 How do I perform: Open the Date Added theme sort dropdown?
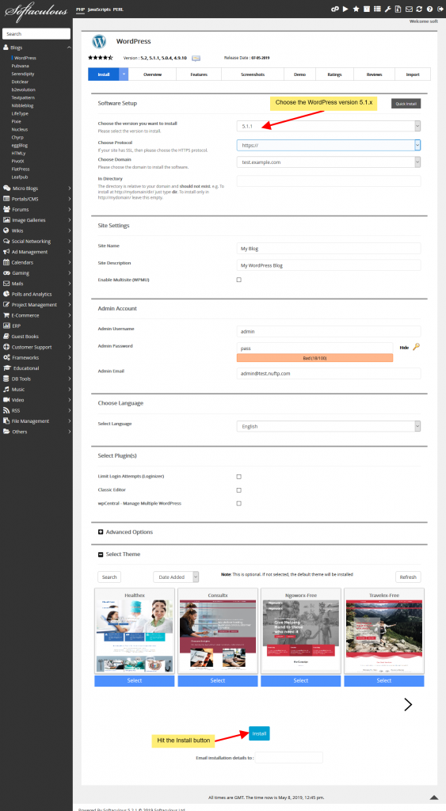[x=176, y=577]
